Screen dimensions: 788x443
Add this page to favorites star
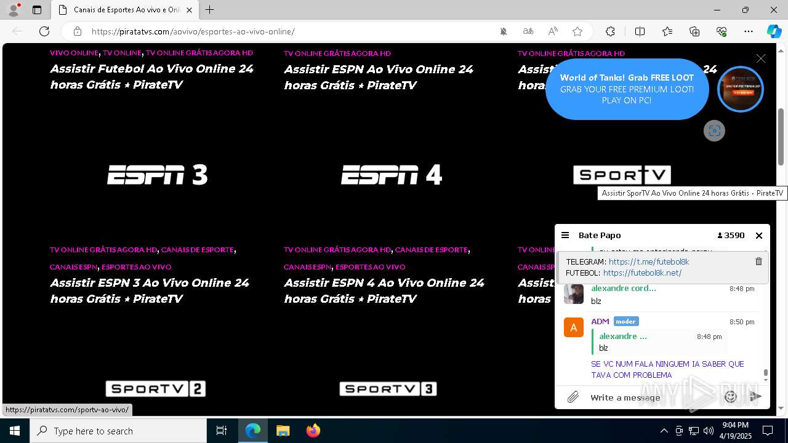(x=577, y=31)
